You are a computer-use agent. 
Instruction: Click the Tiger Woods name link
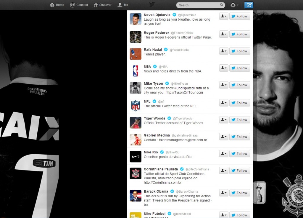click(154, 118)
